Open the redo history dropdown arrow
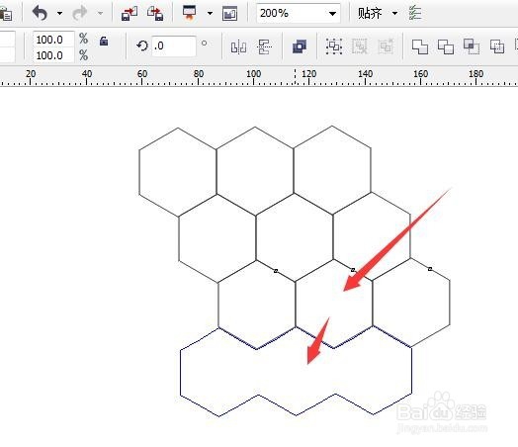The width and height of the screenshot is (518, 447). tap(100, 14)
